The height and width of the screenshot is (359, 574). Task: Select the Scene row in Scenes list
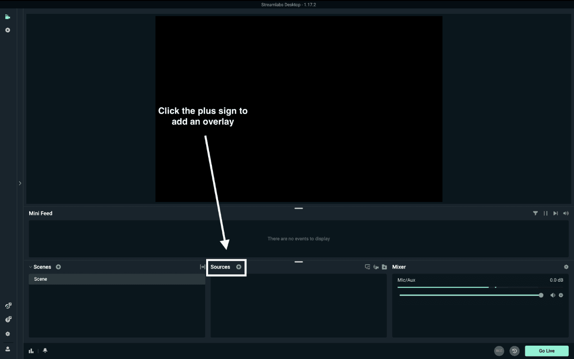coord(117,279)
